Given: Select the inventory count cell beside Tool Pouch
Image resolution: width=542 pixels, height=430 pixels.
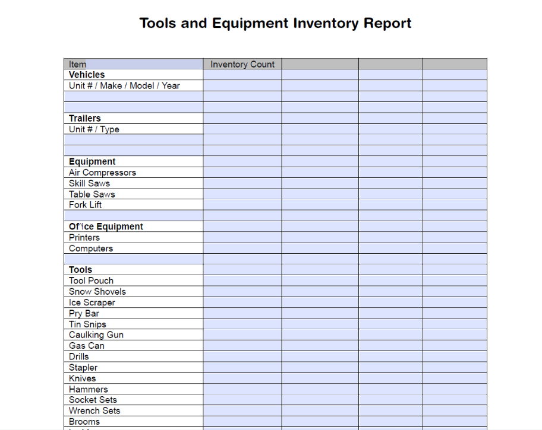Looking at the screenshot, I should (241, 280).
